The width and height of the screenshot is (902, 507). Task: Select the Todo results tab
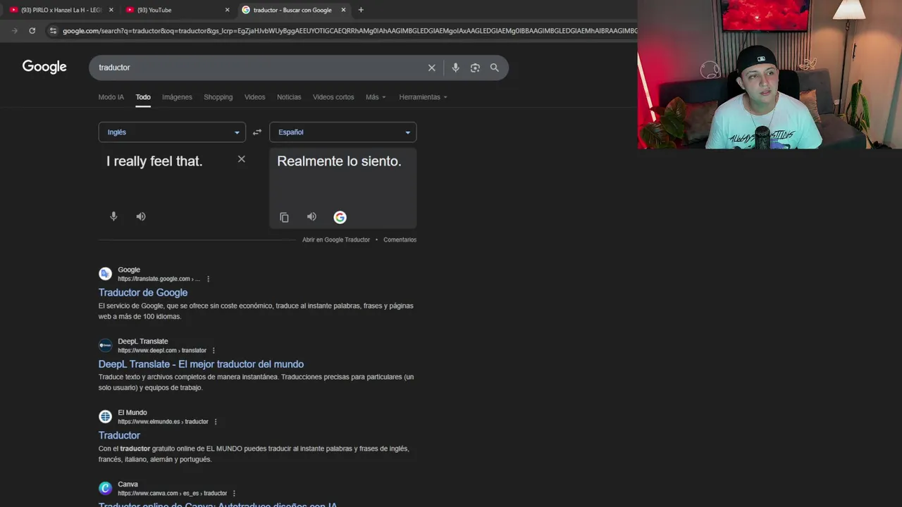(143, 97)
